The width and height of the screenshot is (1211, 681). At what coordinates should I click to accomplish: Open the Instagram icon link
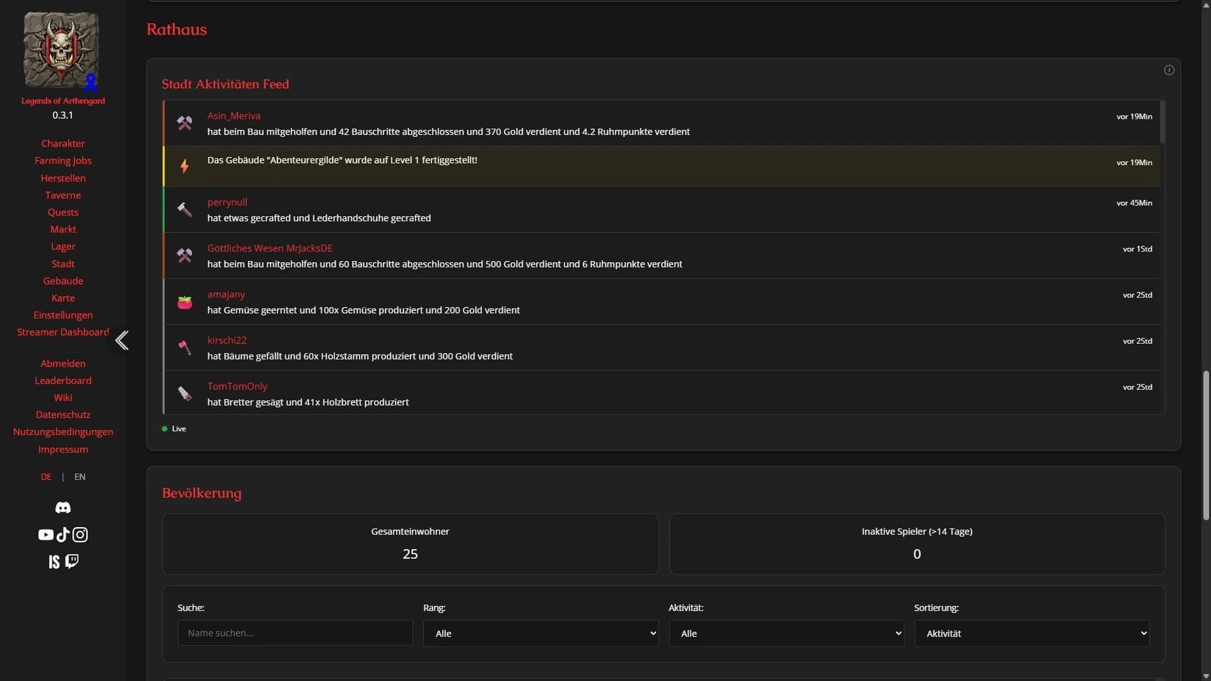pyautogui.click(x=80, y=535)
